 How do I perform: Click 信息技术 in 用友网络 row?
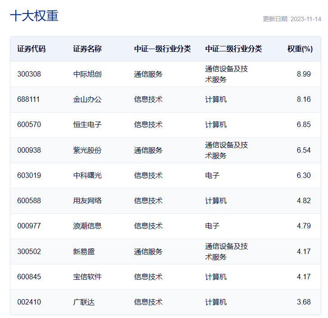click(x=148, y=201)
